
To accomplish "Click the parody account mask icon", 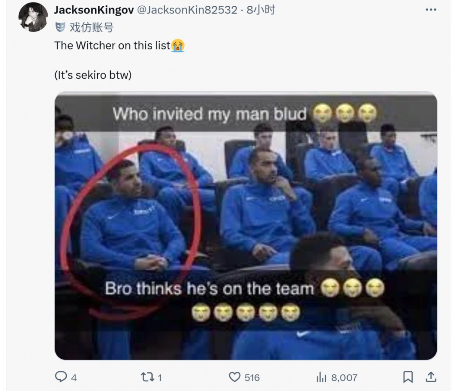I will coord(60,27).
